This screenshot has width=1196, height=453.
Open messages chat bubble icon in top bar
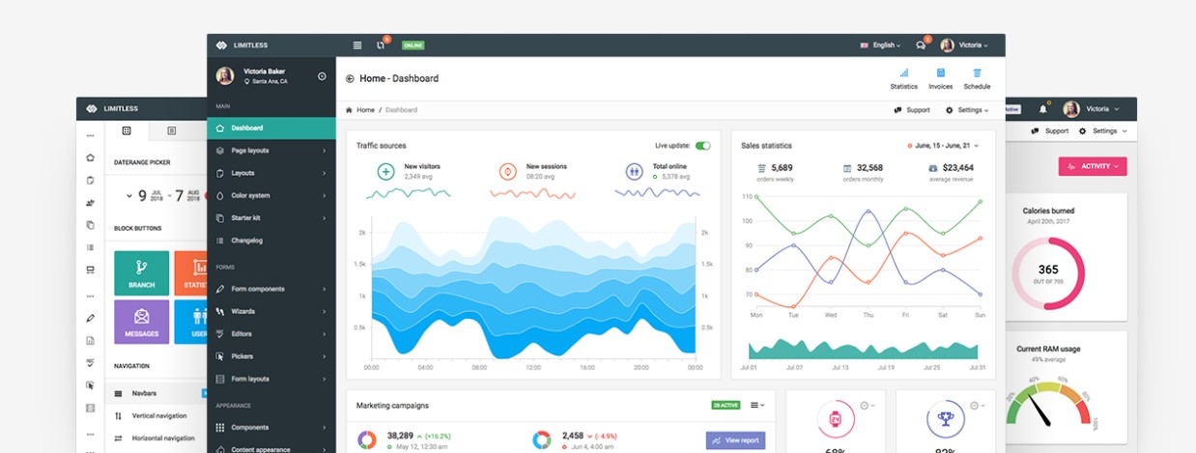click(922, 44)
